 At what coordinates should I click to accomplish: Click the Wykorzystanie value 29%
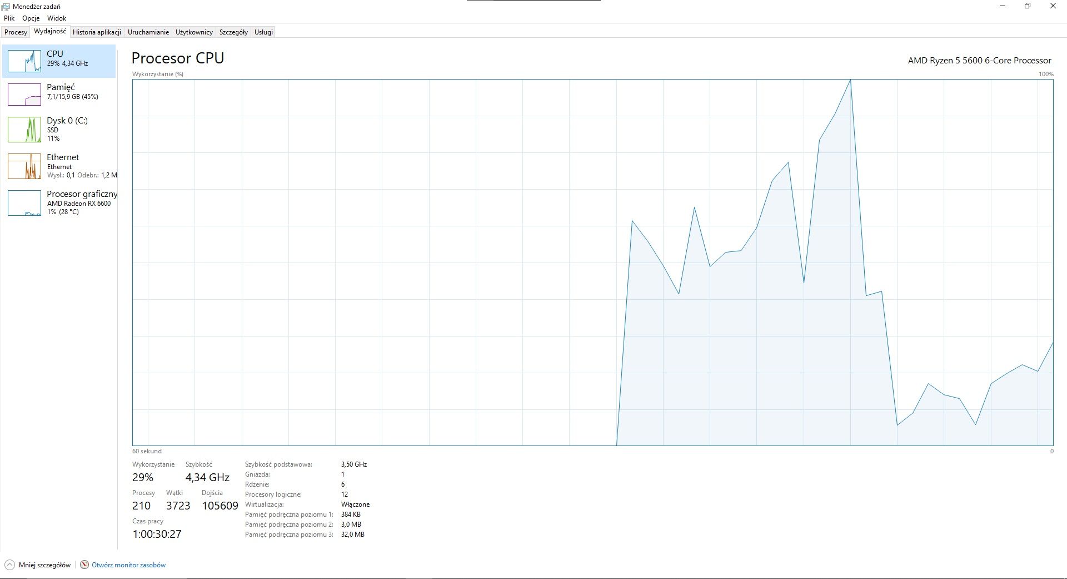click(x=143, y=477)
